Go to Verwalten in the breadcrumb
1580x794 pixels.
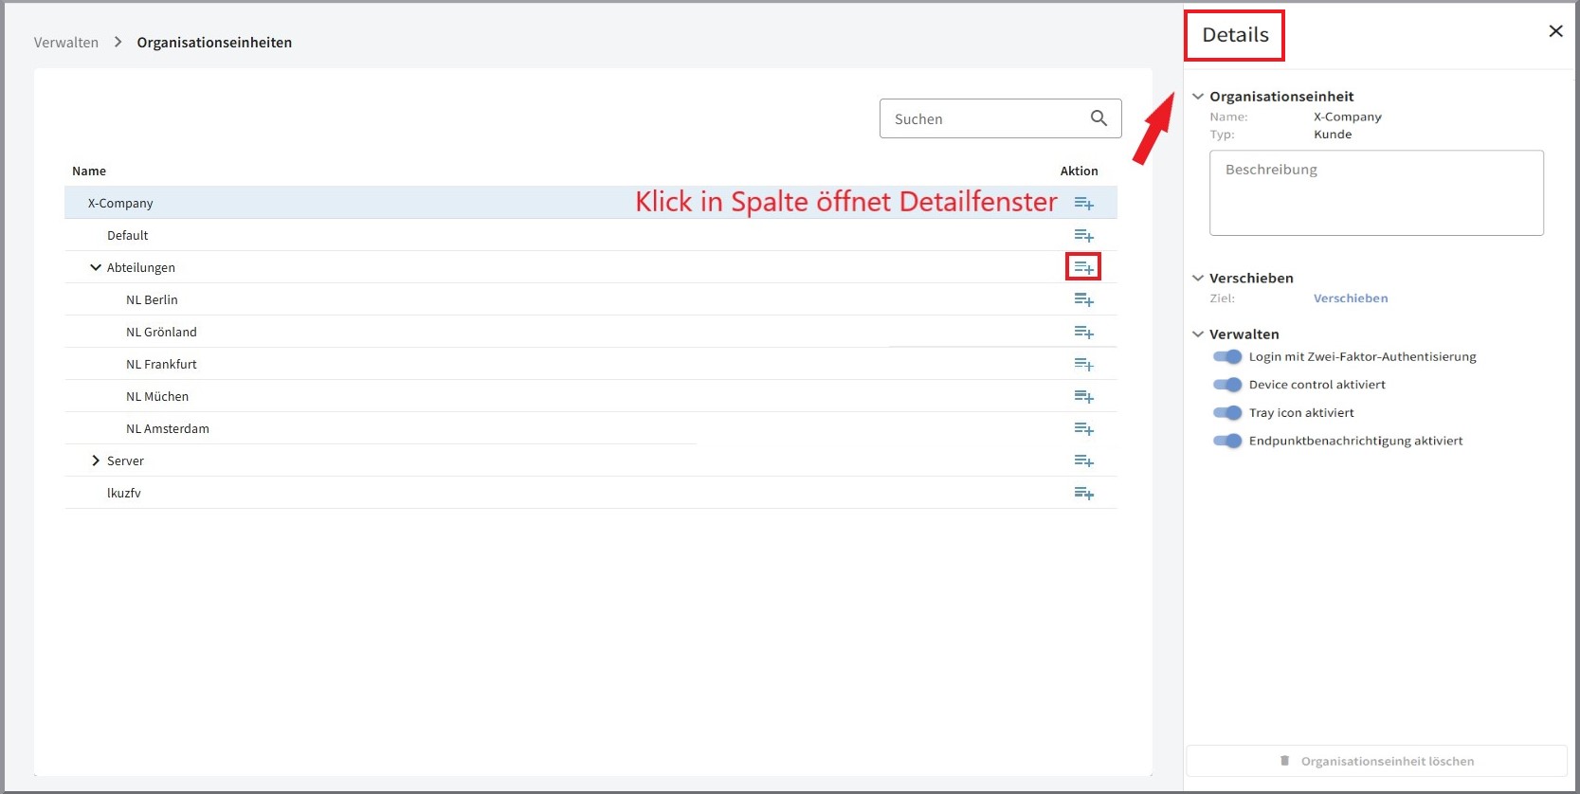(66, 43)
